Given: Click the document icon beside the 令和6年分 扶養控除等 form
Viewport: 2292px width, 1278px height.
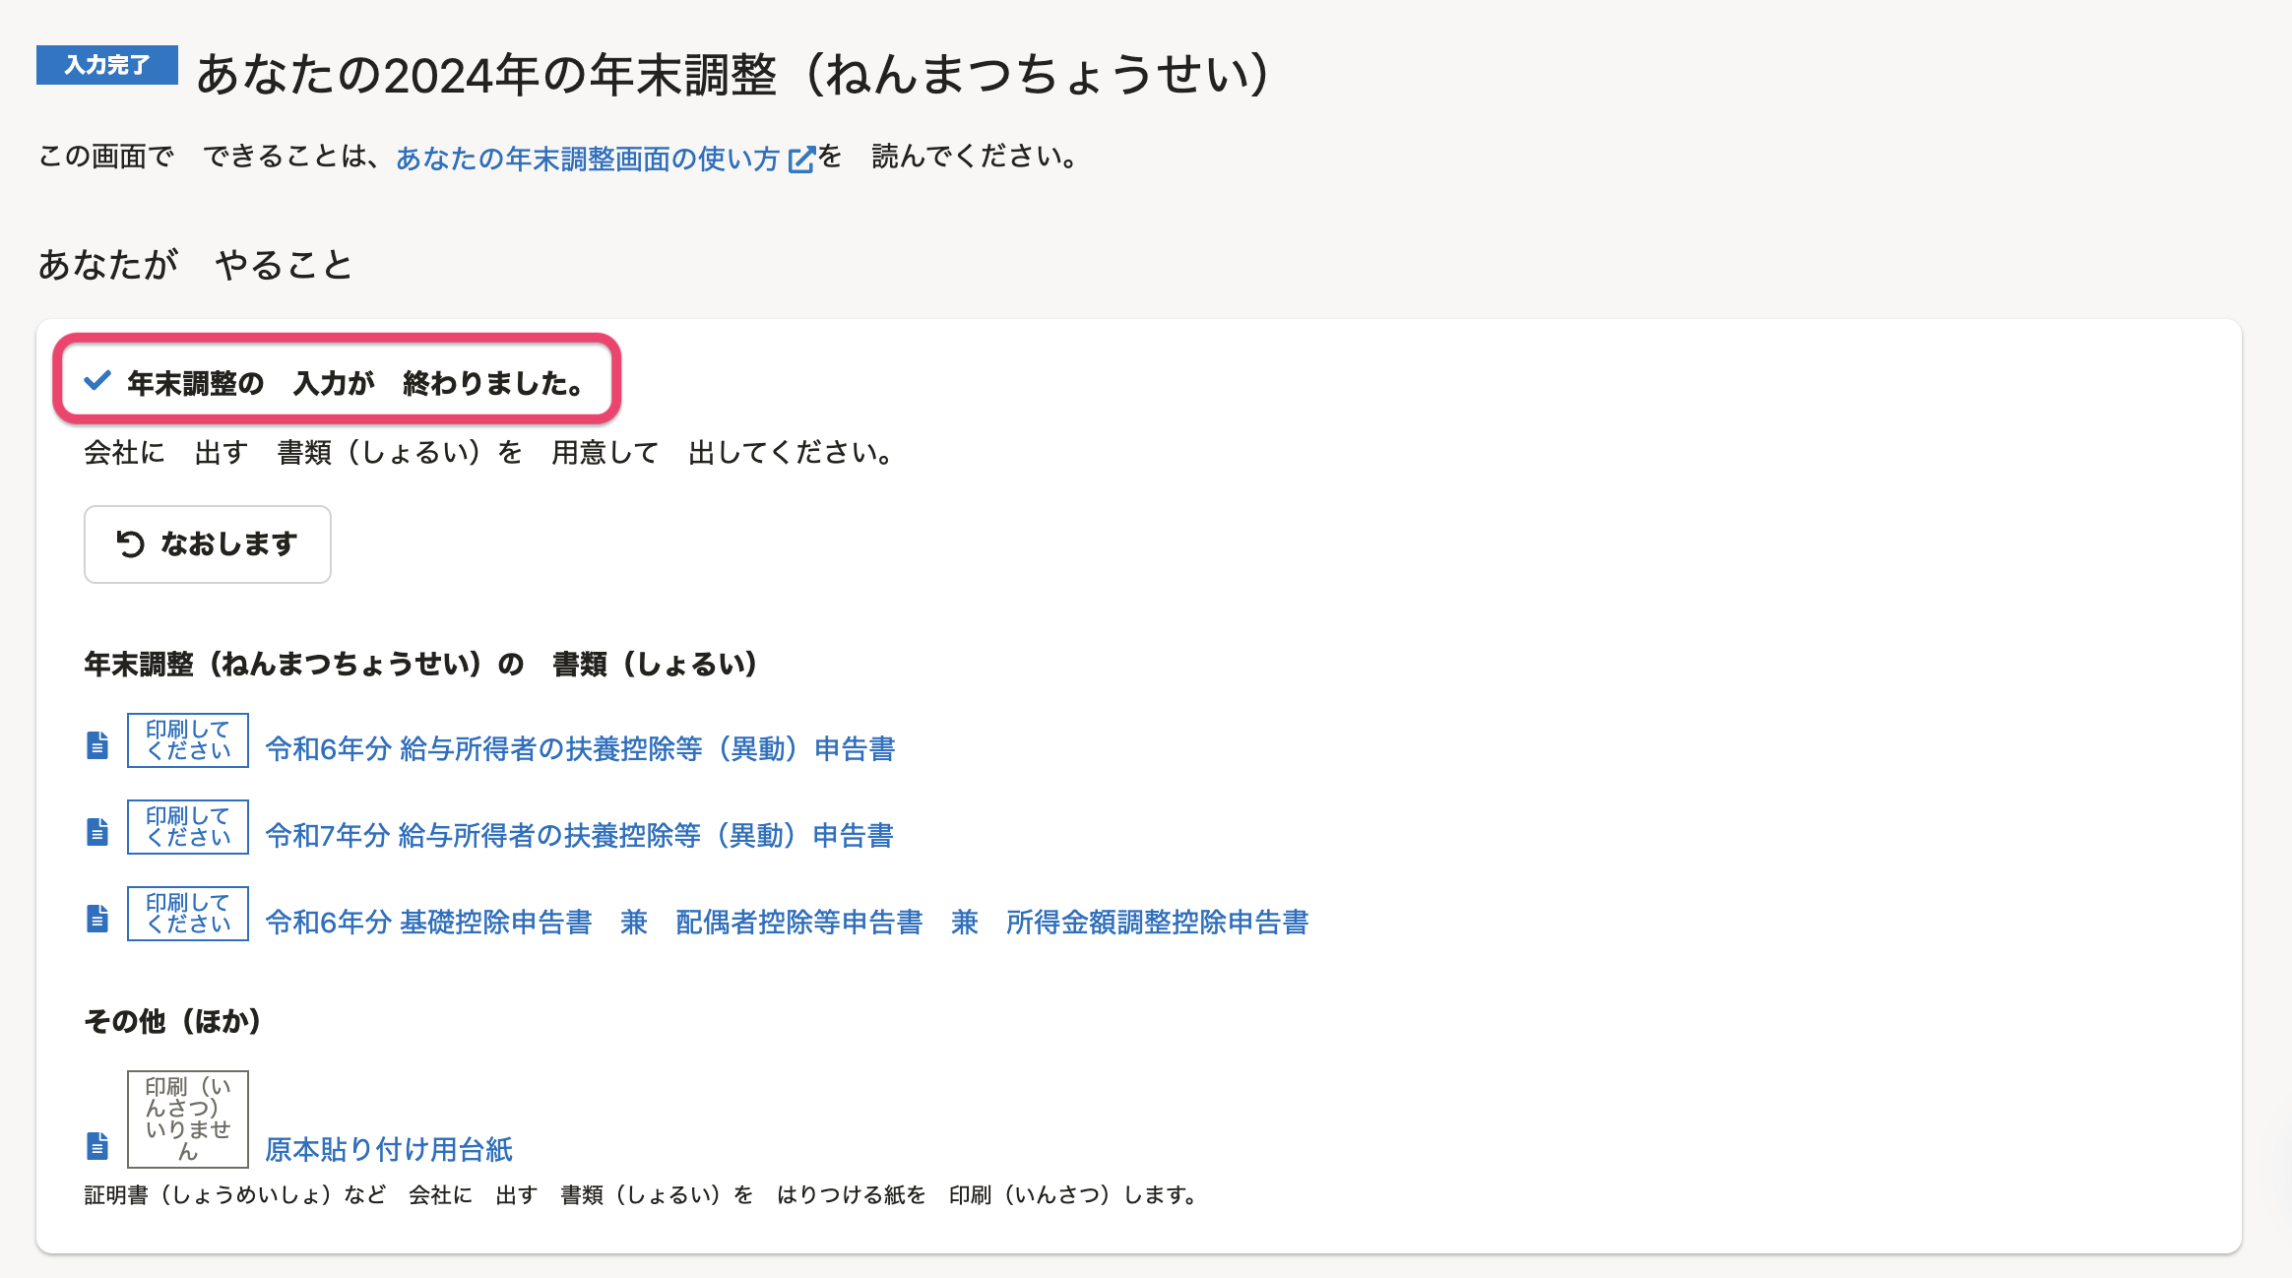Looking at the screenshot, I should point(97,745).
